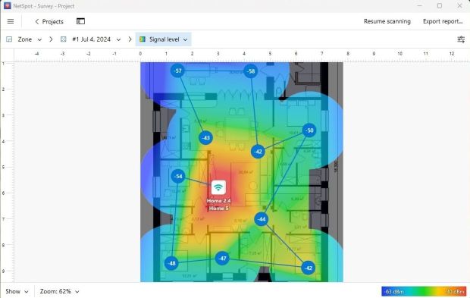
Task: Open the visualization settings sliders icon
Action: [461, 39]
